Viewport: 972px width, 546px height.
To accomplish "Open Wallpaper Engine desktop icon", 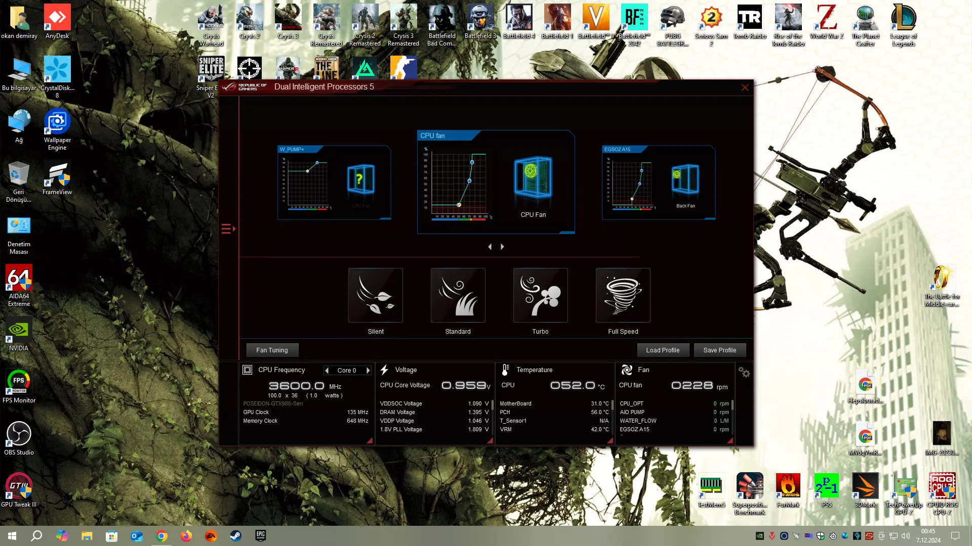I will pyautogui.click(x=57, y=129).
